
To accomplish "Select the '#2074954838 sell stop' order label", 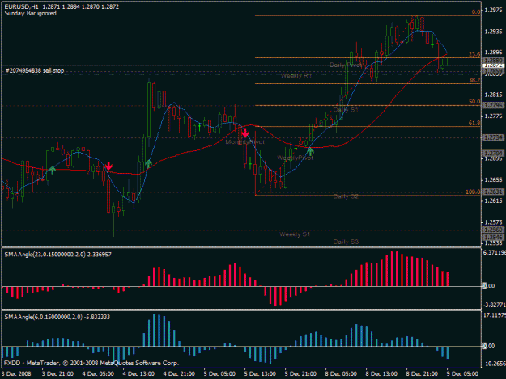I will coord(35,70).
